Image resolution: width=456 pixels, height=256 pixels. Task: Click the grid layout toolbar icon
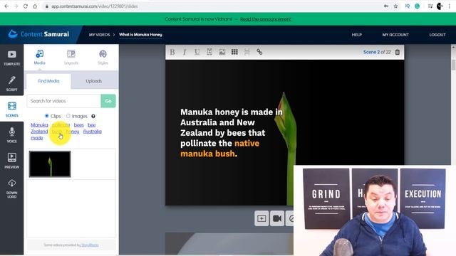click(x=234, y=52)
